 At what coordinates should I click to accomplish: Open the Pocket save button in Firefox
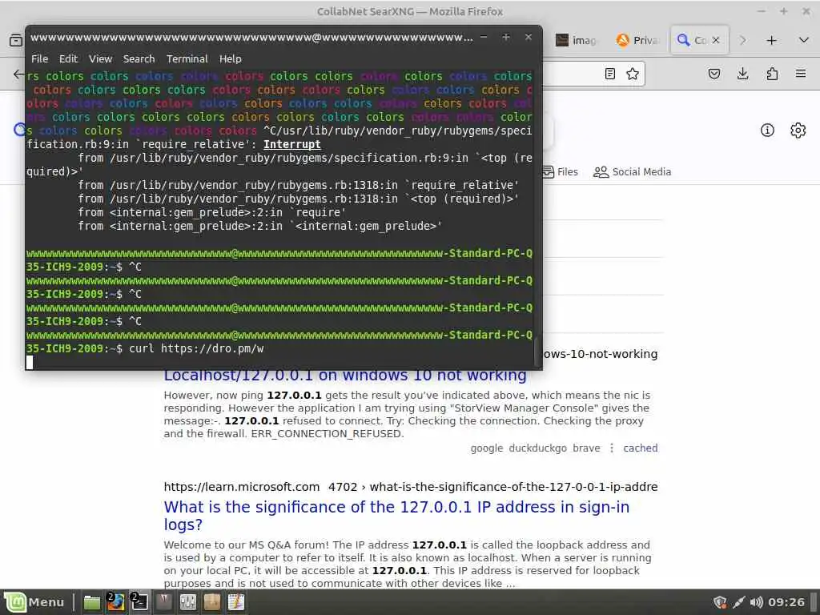[x=714, y=74]
